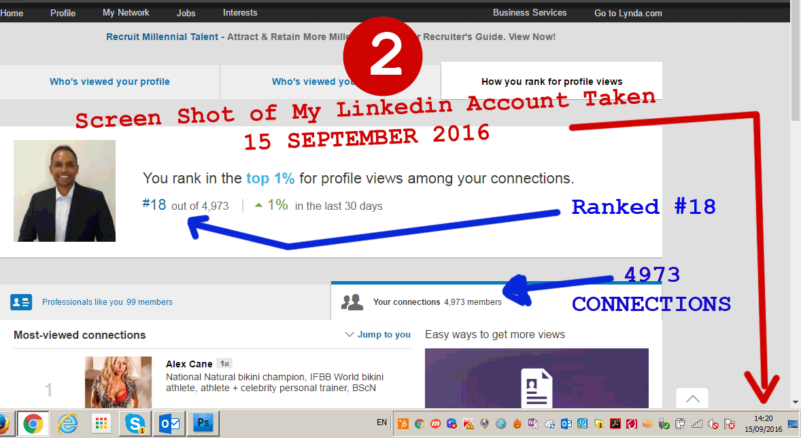This screenshot has height=438, width=801.
Task: Open the Jobs navigation item
Action: 186,14
